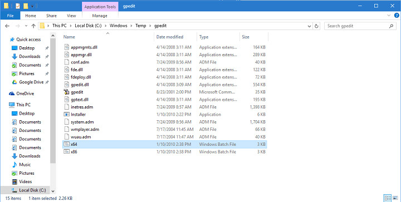Screen dimensions: 401x202
Task: Click the appmgmts.dll file icon
Action: [66, 47]
